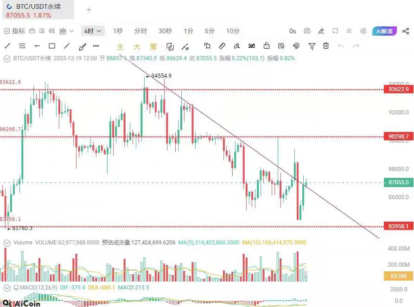Image resolution: width=414 pixels, height=307 pixels.
Task: Click the rewind replay icon
Action: [x=51, y=31]
